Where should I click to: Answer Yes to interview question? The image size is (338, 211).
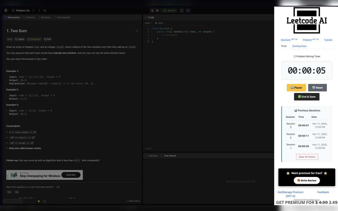coord(9,192)
